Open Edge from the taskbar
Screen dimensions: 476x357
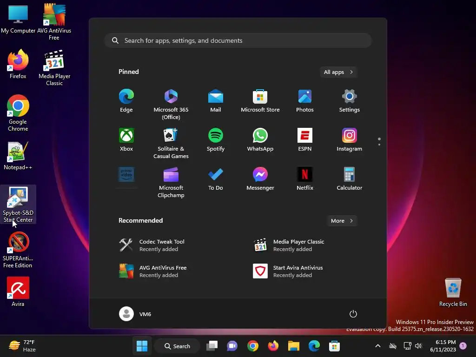click(x=314, y=346)
